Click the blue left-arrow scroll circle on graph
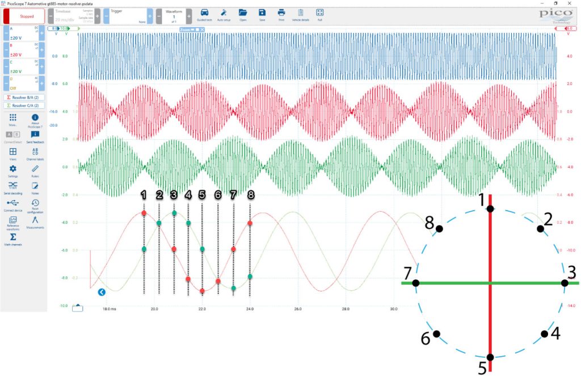The width and height of the screenshot is (581, 376). click(102, 292)
